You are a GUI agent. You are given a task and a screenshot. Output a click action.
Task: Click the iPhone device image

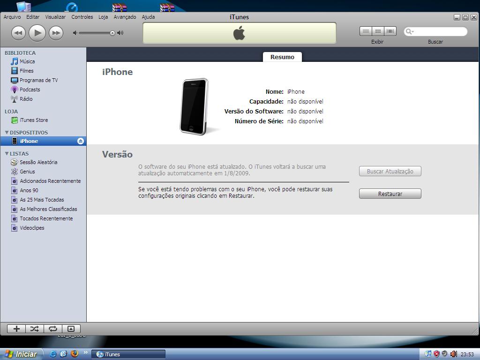[x=195, y=106]
